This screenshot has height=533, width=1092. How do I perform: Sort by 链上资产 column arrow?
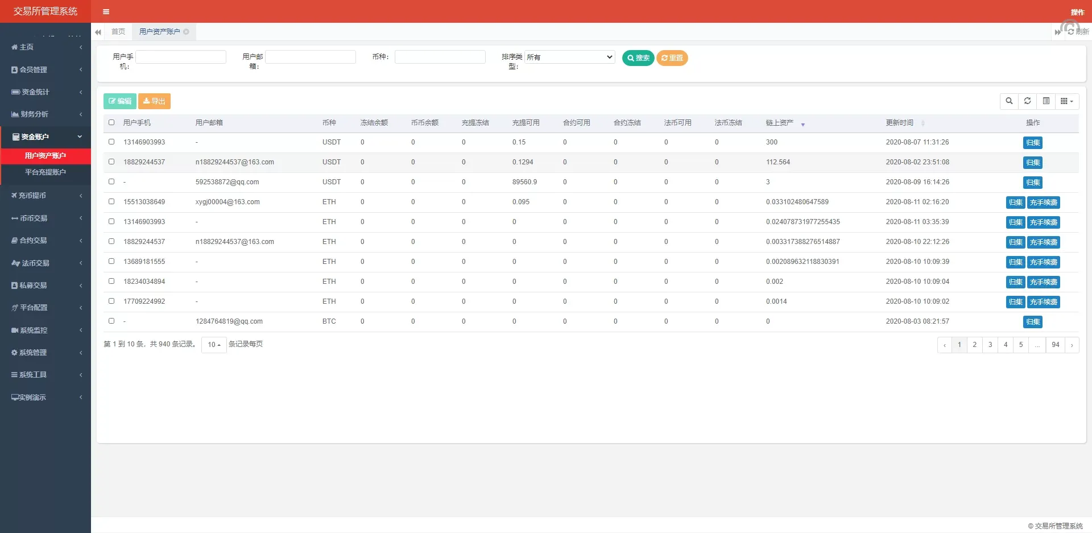803,124
